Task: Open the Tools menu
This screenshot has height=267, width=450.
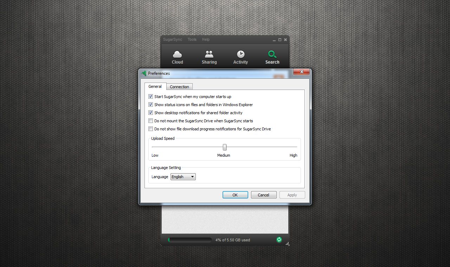Action: click(x=192, y=40)
